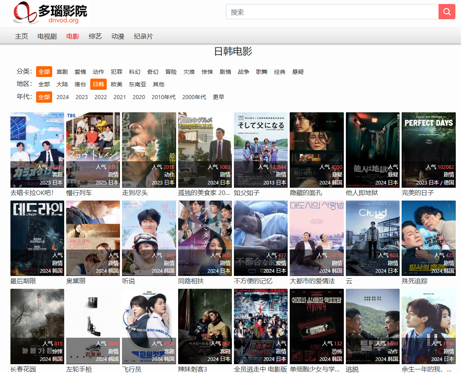Open the 听说 movie poster
This screenshot has width=461, height=373.
pyautogui.click(x=149, y=238)
